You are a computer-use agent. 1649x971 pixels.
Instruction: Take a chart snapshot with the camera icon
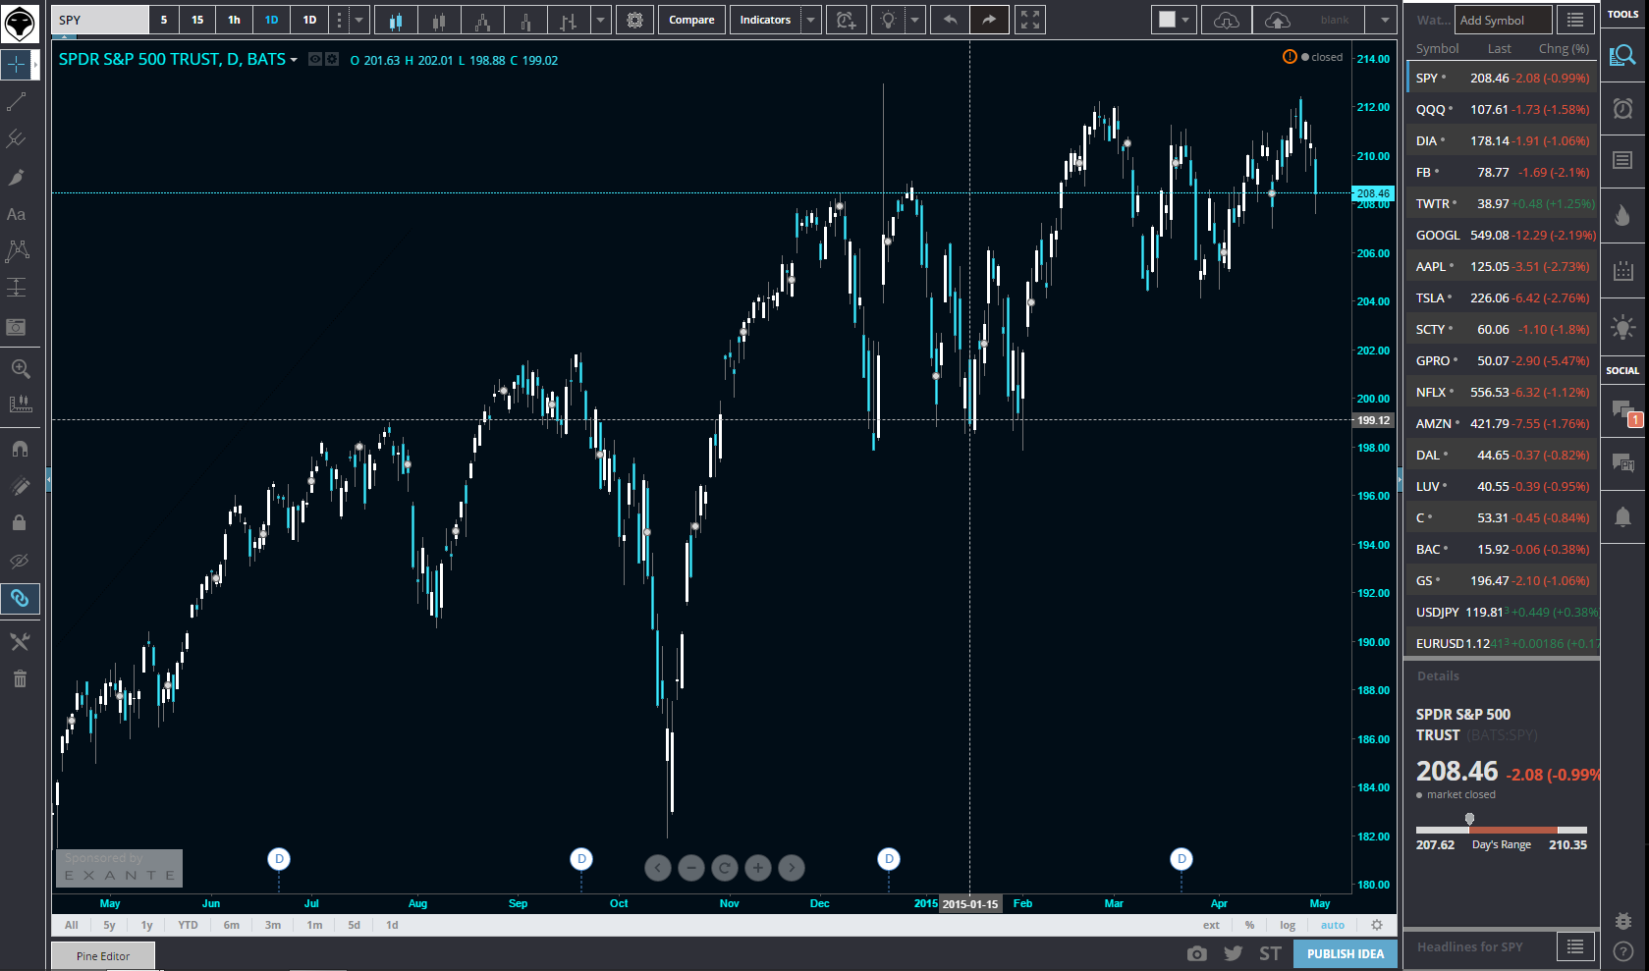1196,953
